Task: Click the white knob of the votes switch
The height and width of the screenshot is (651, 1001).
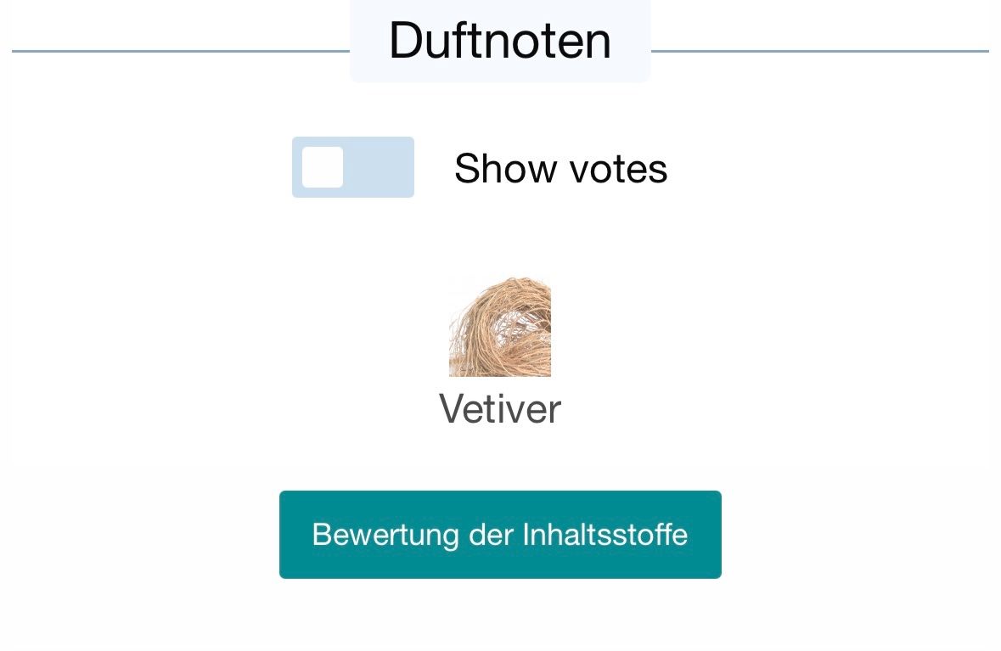Action: click(323, 167)
